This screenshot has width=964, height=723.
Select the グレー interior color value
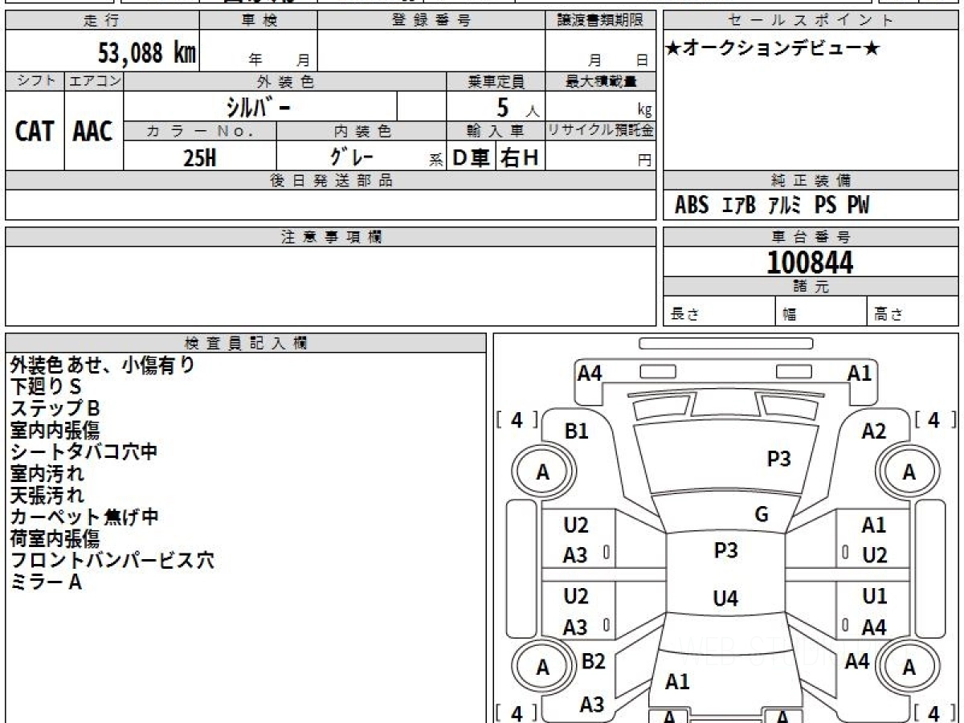coord(352,156)
